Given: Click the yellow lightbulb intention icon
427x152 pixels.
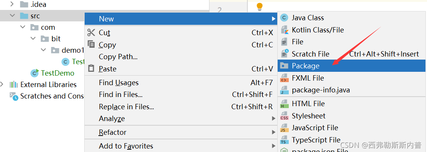Looking at the screenshot, I should (x=260, y=6).
